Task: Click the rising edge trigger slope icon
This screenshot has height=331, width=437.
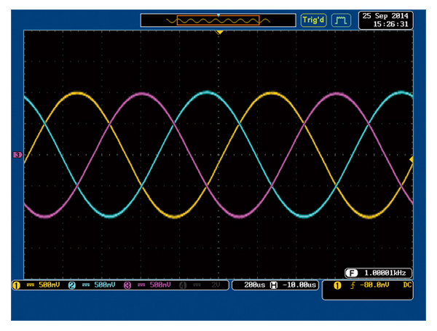Action: tap(353, 285)
